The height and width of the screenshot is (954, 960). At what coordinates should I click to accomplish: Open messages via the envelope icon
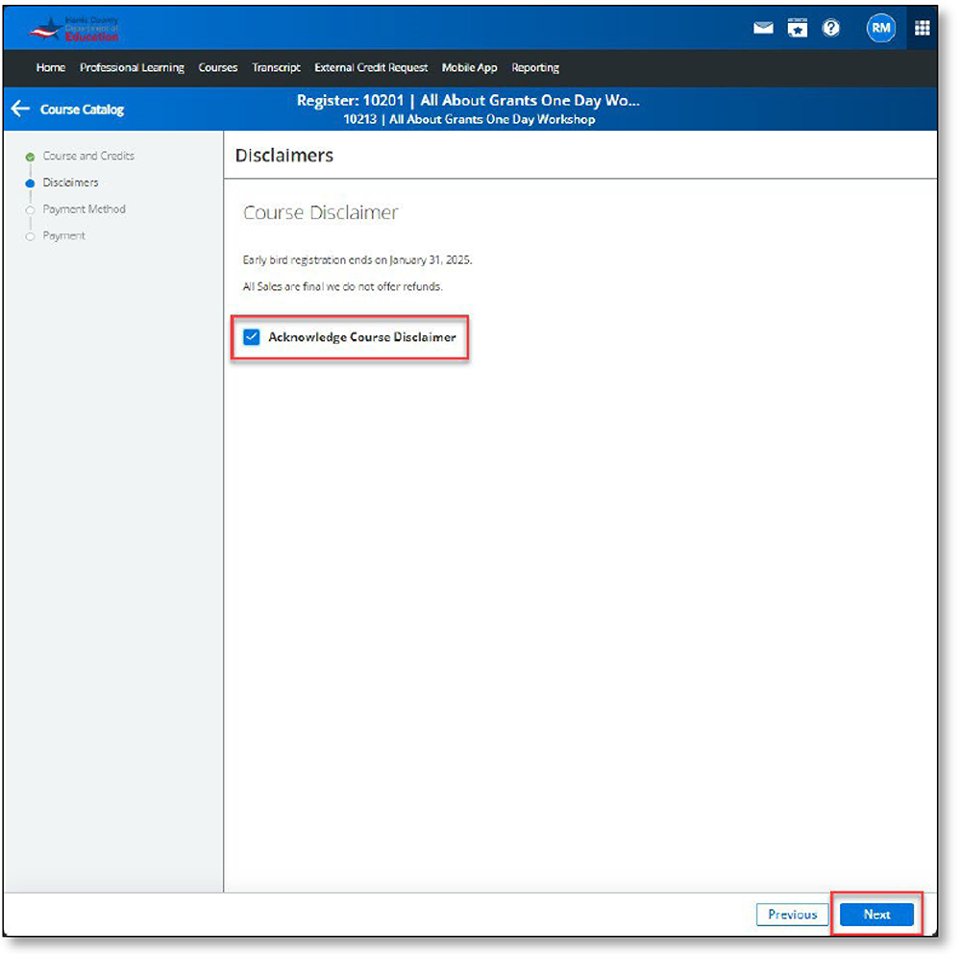pos(762,27)
